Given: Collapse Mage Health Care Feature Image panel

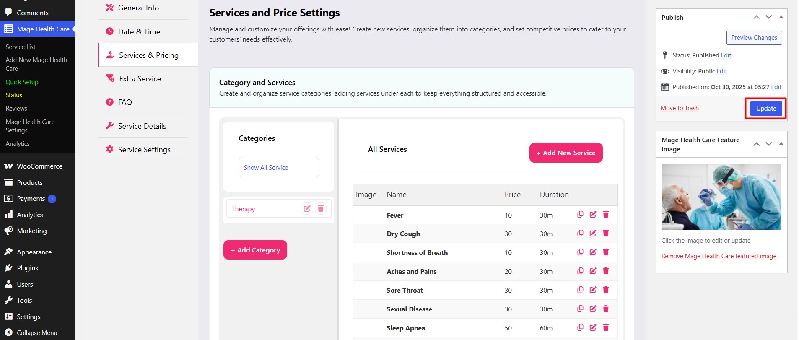Looking at the screenshot, I should [x=781, y=144].
